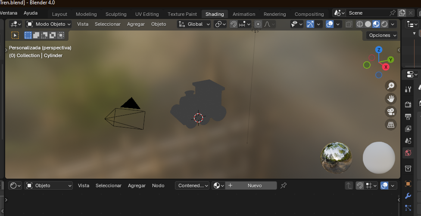
Task: Open object type visibility eye menu
Action: pyautogui.click(x=297, y=24)
